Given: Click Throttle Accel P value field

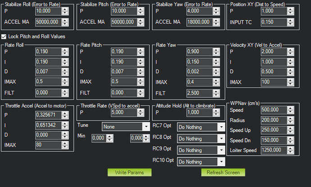Looking at the screenshot, I should coord(48,115).
